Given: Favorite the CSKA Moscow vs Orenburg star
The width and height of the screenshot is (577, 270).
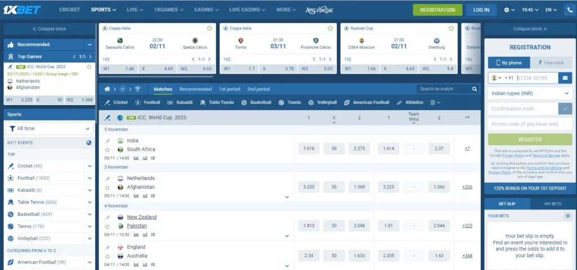Looking at the screenshot, I should click(451, 28).
